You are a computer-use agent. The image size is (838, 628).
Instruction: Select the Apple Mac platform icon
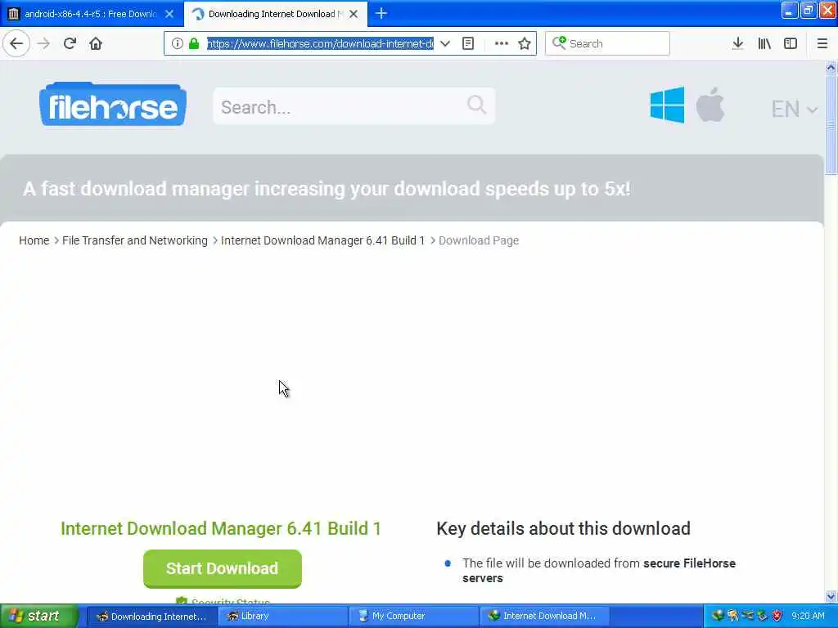pyautogui.click(x=710, y=105)
